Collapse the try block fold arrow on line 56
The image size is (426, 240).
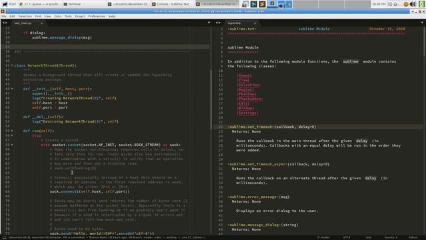[x=12, y=135]
